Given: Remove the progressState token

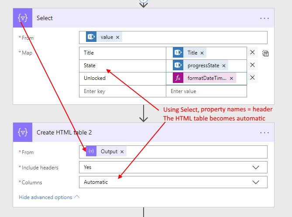Looking at the screenshot, I should 224,65.
